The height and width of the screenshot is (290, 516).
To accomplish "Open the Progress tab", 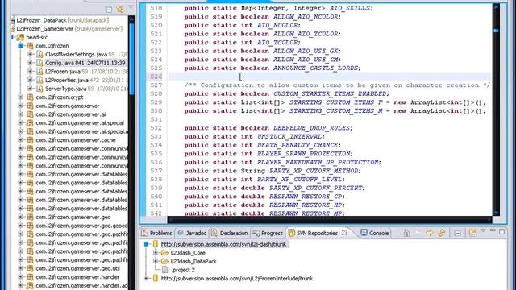I will pyautogui.click(x=268, y=233).
